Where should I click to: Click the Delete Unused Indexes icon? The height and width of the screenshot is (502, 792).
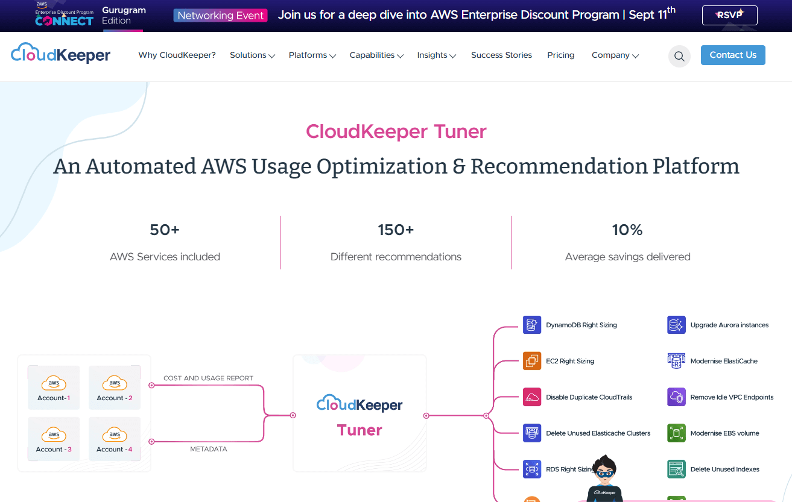(x=677, y=469)
